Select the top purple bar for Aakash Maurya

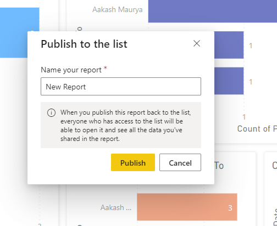(213, 11)
